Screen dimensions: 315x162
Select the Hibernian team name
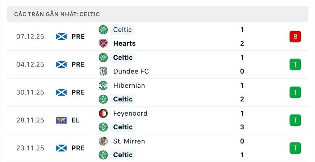point(129,85)
